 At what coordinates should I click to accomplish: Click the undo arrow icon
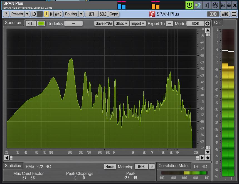coord(34,14)
